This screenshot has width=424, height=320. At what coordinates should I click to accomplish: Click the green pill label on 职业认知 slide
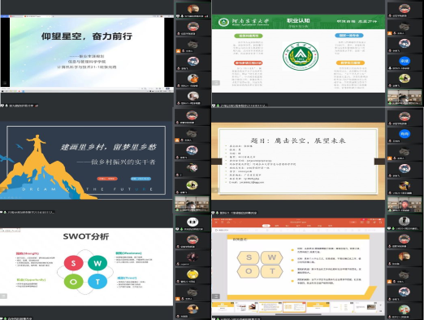click(x=249, y=36)
